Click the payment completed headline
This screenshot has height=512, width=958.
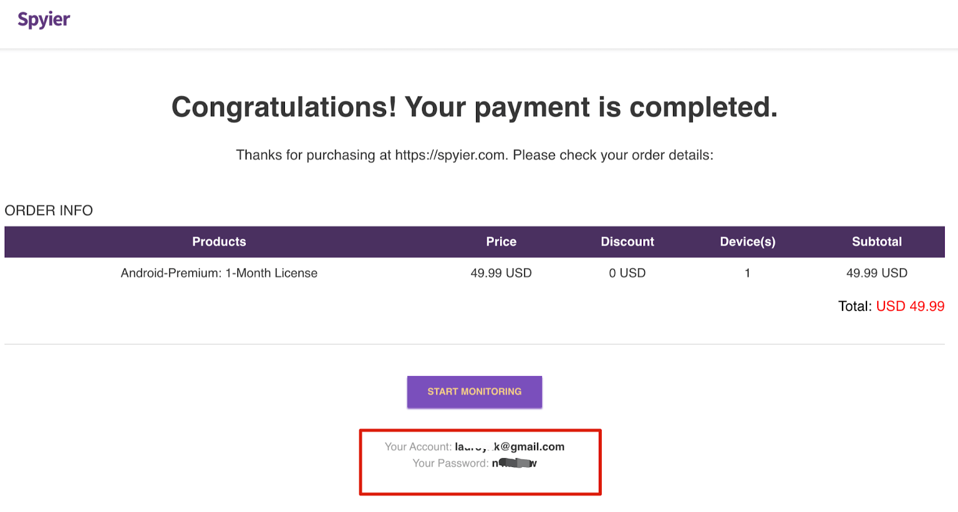click(x=474, y=107)
